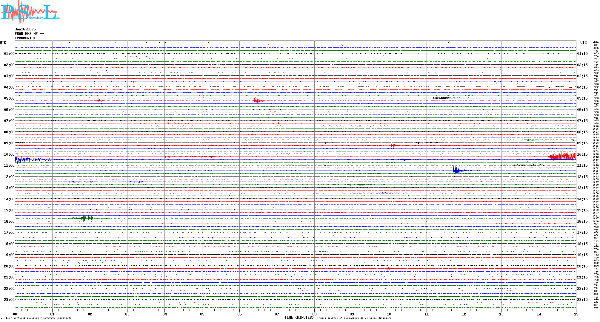Click the PSL seismology lab logo
Image resolution: width=600 pixels, height=322 pixels.
point(30,12)
